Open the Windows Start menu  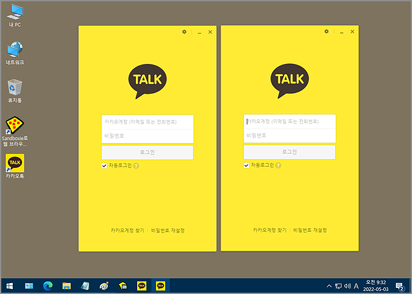click(x=10, y=286)
